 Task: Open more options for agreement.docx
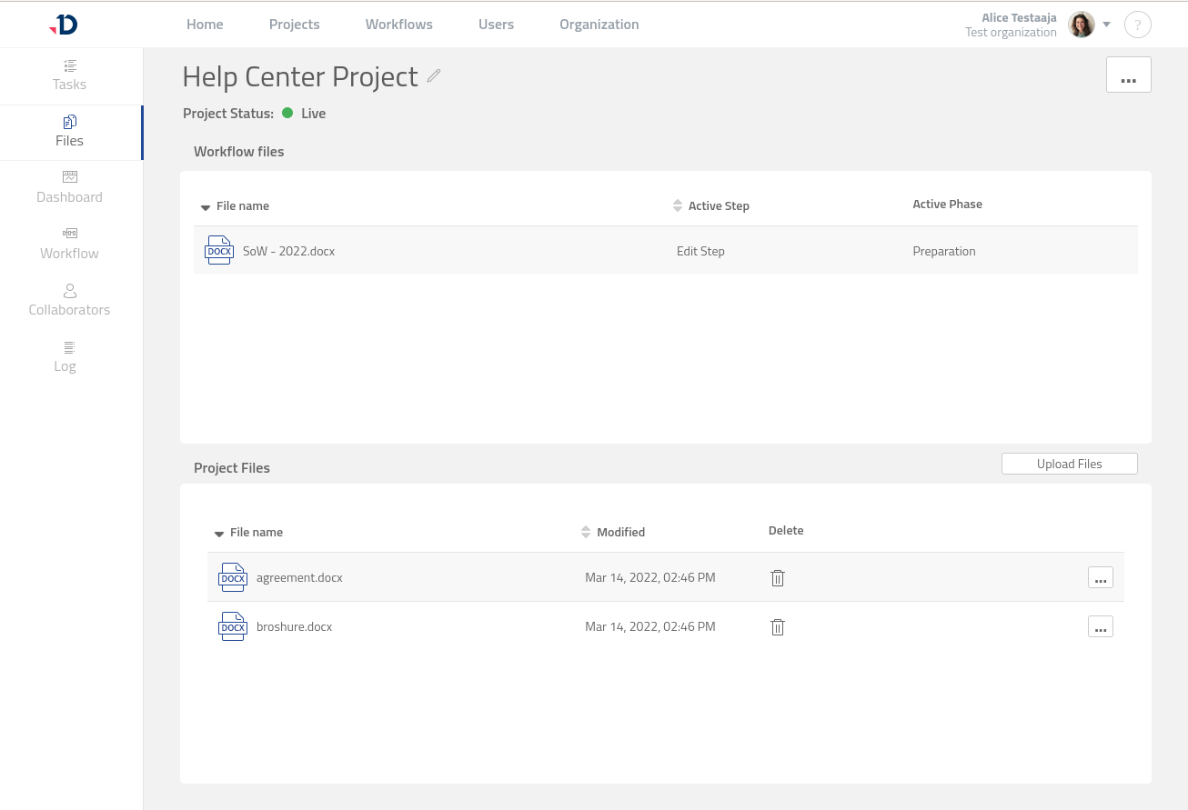(x=1100, y=578)
